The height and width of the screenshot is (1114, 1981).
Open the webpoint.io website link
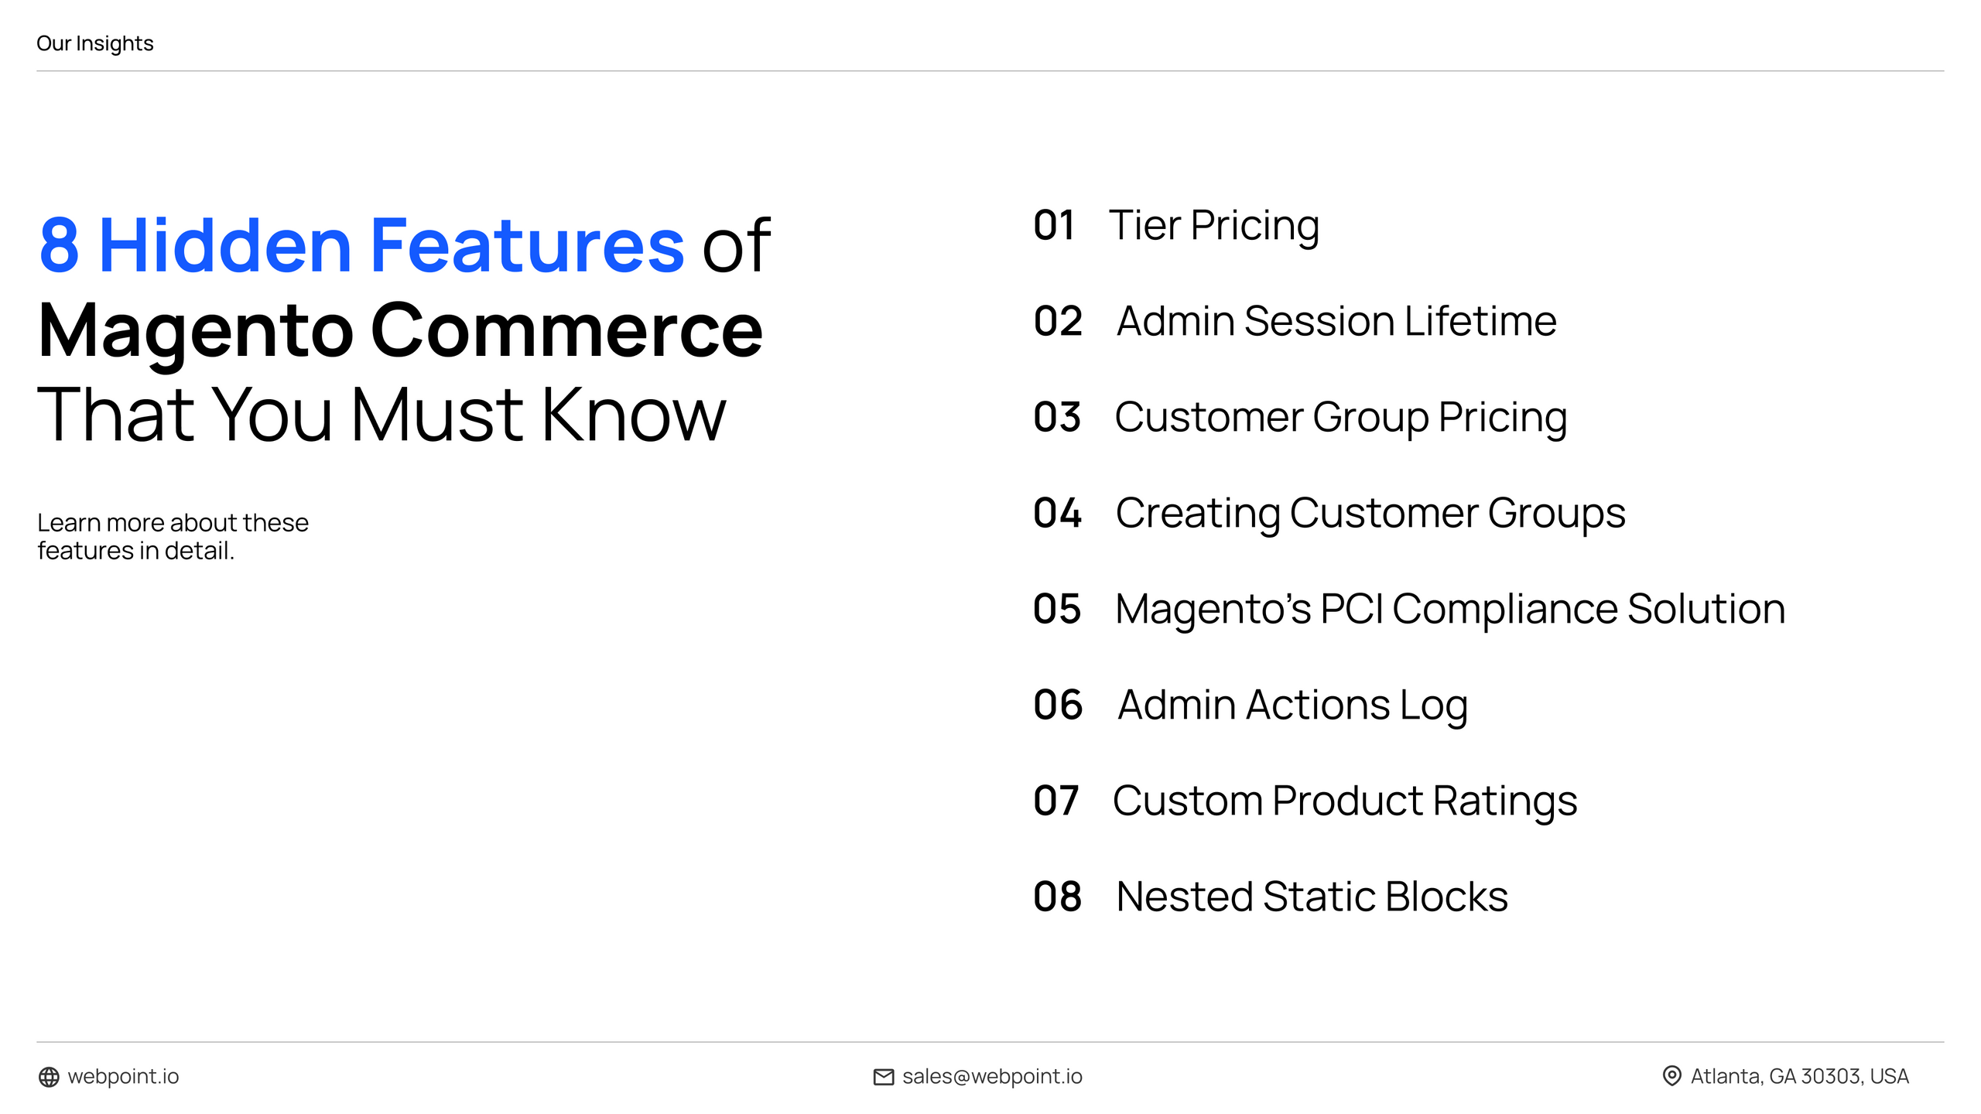pos(123,1076)
